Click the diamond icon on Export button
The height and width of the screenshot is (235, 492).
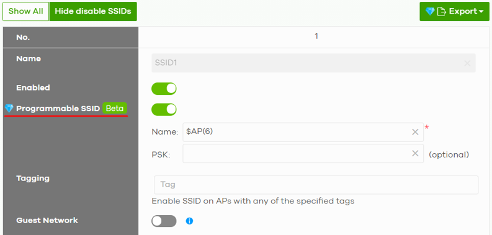[x=430, y=12]
